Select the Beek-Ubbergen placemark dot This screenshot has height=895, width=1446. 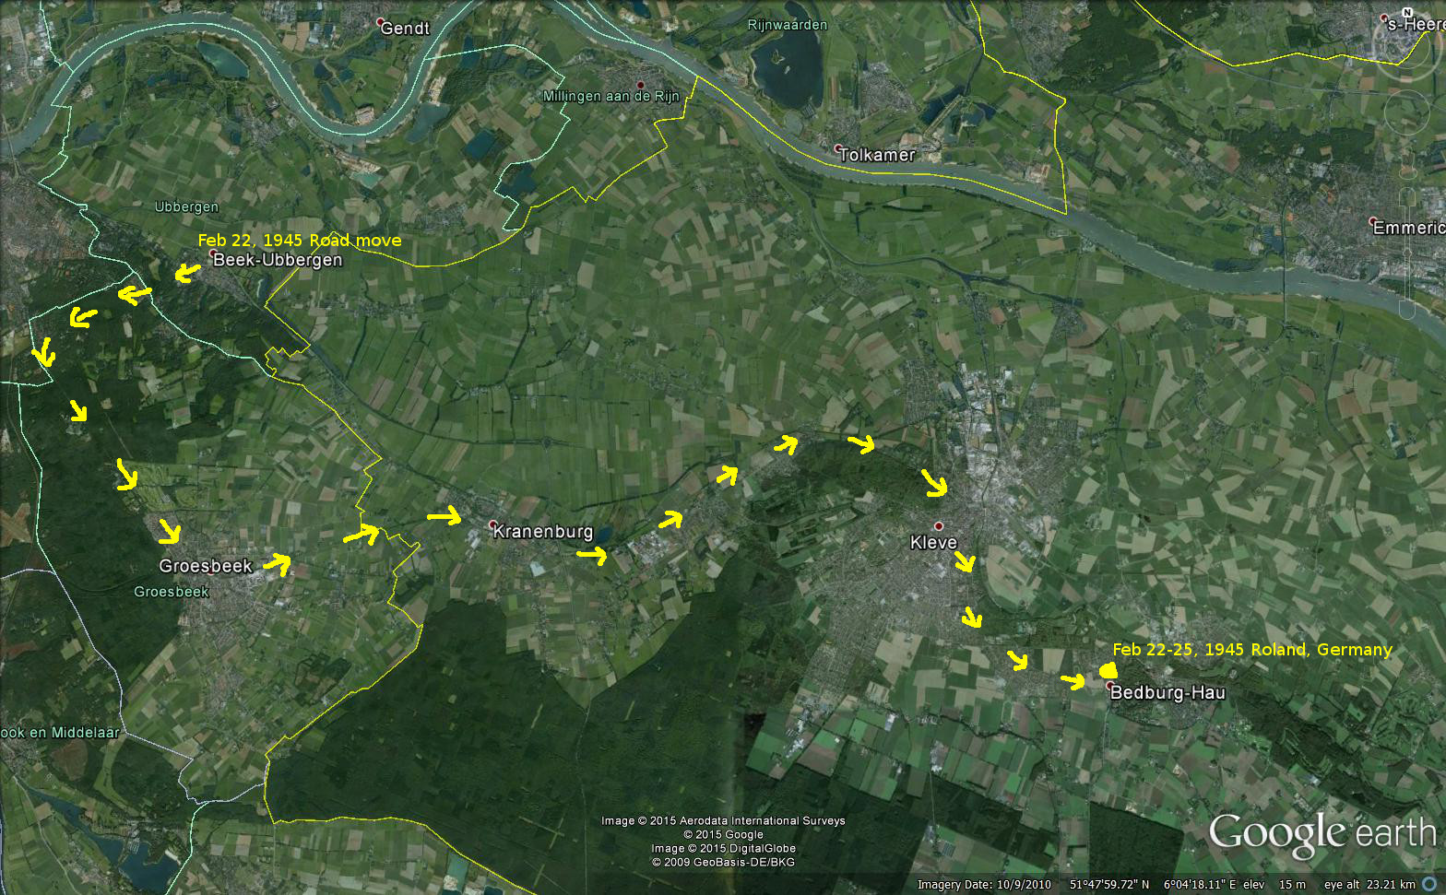pyautogui.click(x=213, y=253)
